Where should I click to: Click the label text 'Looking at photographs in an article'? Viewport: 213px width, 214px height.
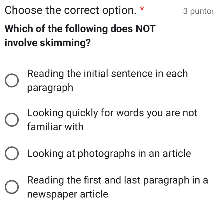pos(109,153)
